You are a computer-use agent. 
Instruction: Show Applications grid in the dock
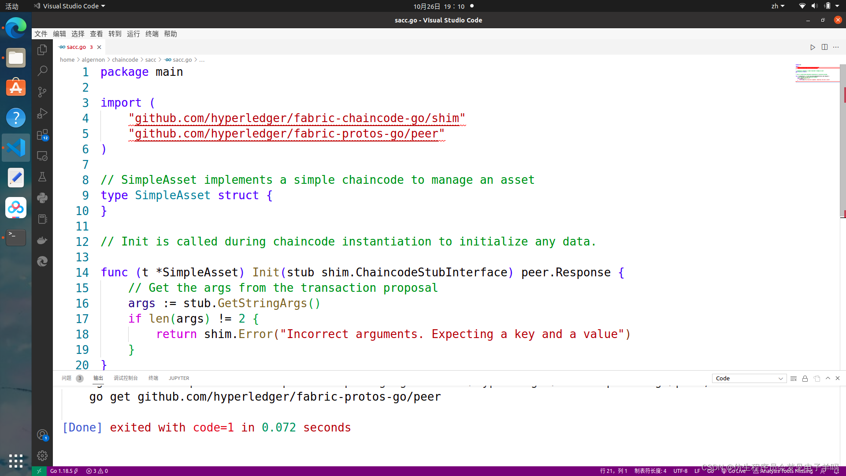[16, 461]
